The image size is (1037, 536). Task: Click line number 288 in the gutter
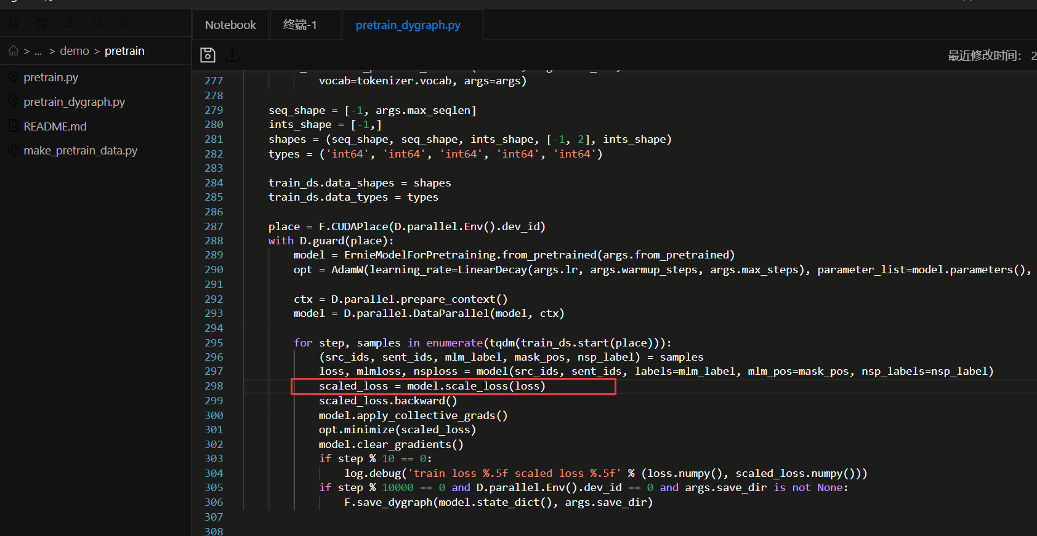click(x=214, y=241)
